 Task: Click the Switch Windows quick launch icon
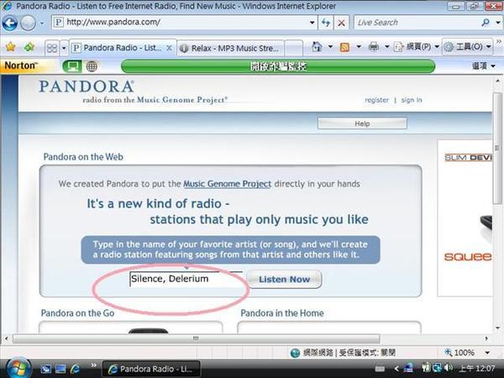(x=60, y=370)
